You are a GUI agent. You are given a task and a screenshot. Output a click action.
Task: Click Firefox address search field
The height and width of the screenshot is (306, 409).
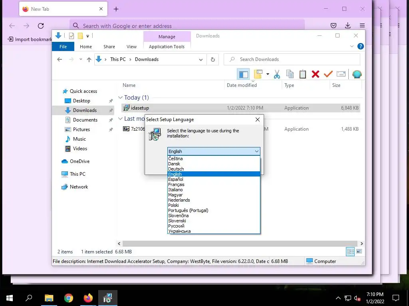187,26
